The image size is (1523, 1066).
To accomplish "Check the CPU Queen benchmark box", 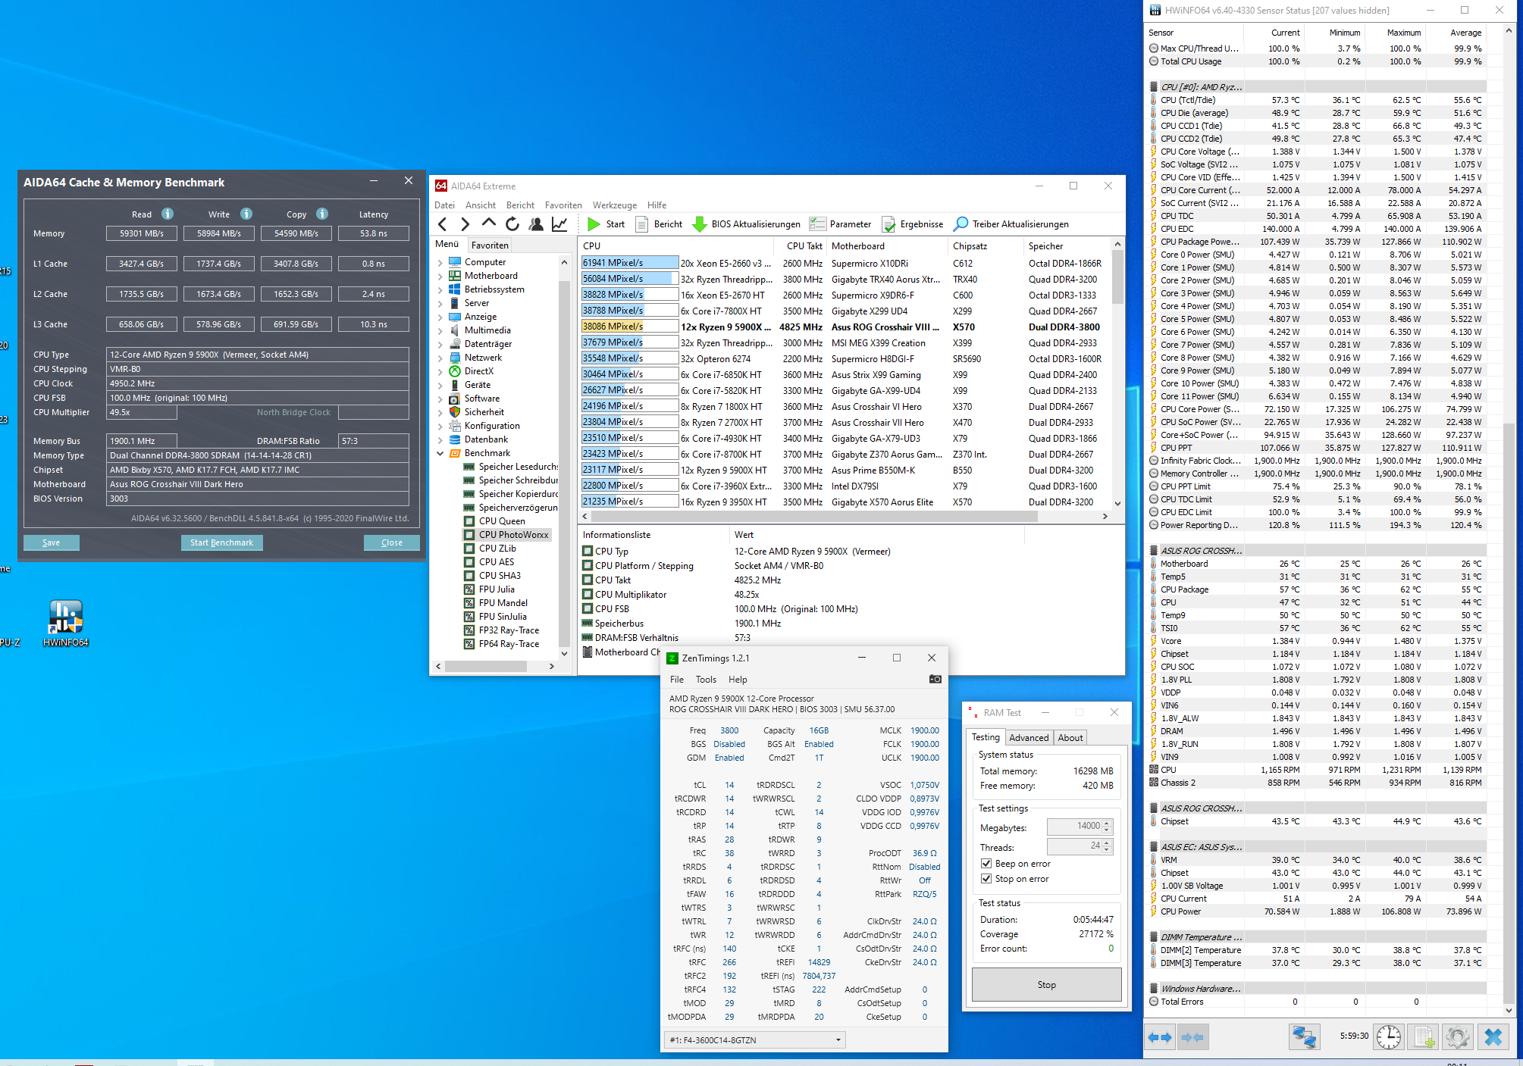I will coord(469,521).
